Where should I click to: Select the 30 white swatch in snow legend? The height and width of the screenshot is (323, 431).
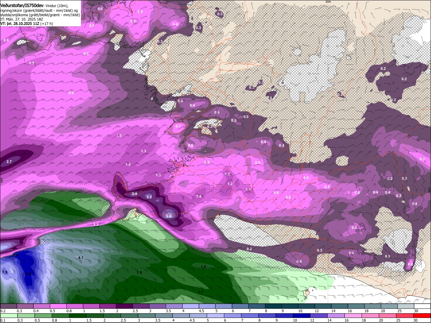coord(423,306)
